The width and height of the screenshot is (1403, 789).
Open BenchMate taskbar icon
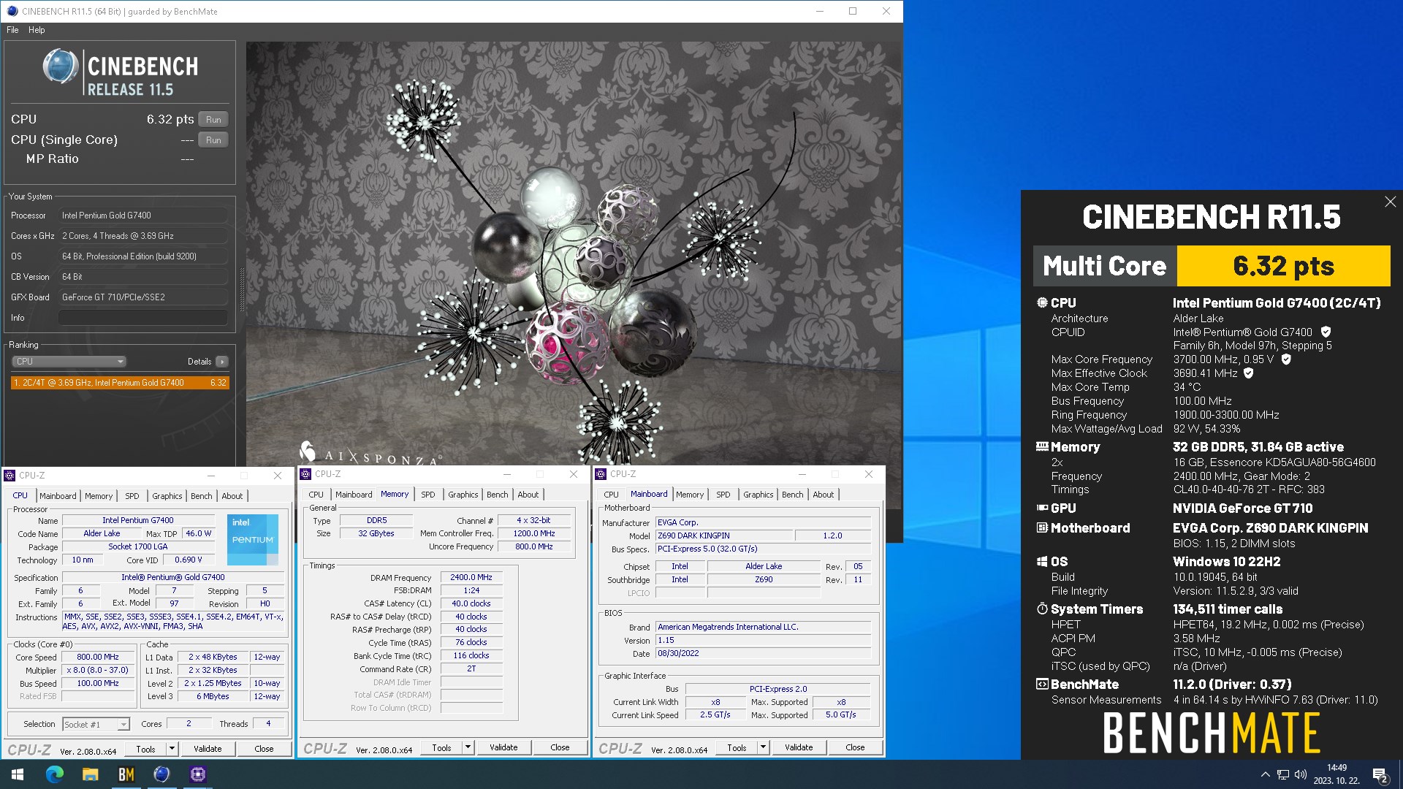pos(126,774)
